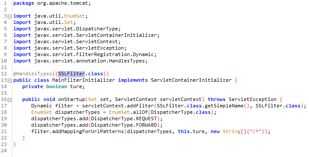This screenshot has width=309, height=157.
Task: Click the package keyword on line 1
Action: pos(24,3)
